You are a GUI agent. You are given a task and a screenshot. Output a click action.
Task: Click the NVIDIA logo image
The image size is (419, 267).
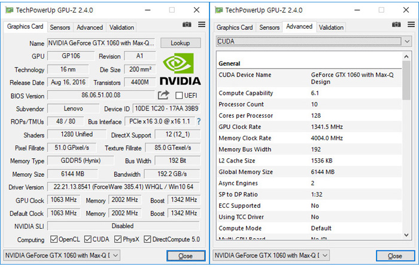click(x=180, y=69)
